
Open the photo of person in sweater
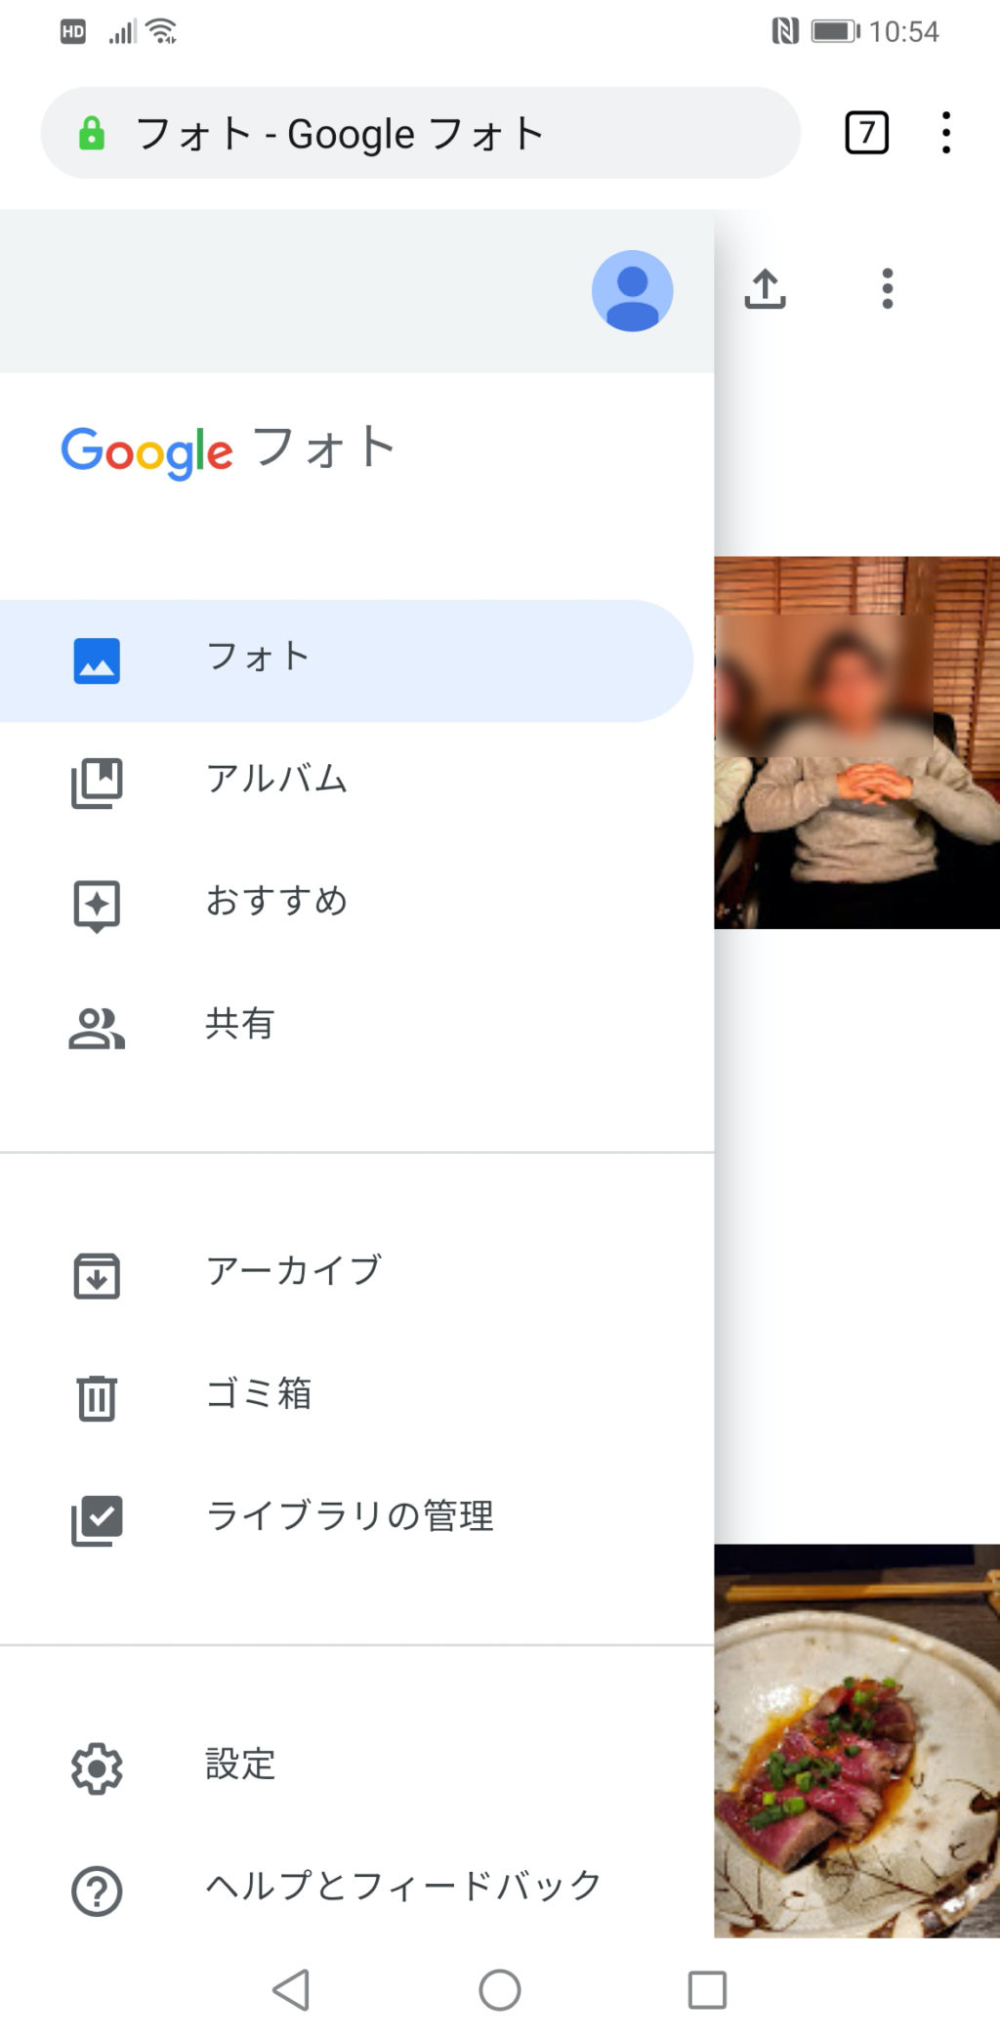pos(856,743)
